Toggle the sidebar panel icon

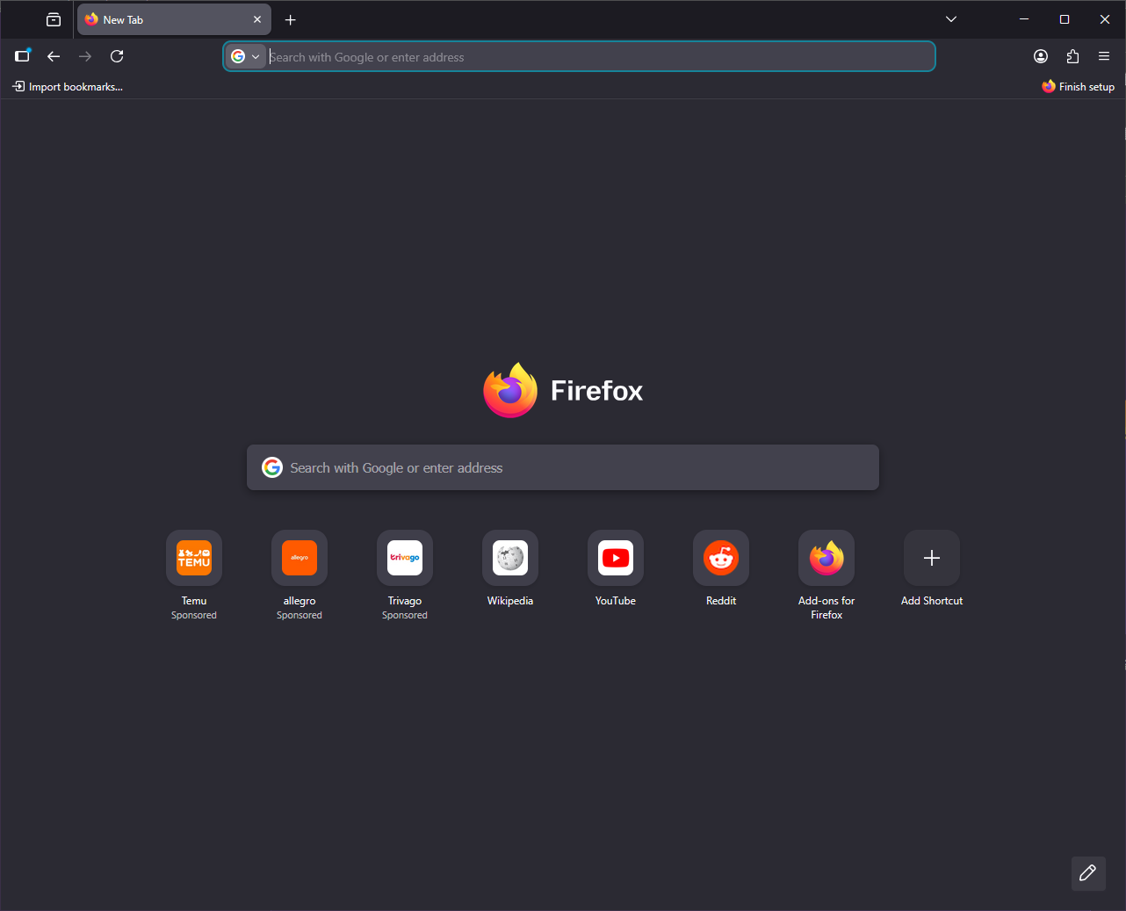[x=23, y=56]
